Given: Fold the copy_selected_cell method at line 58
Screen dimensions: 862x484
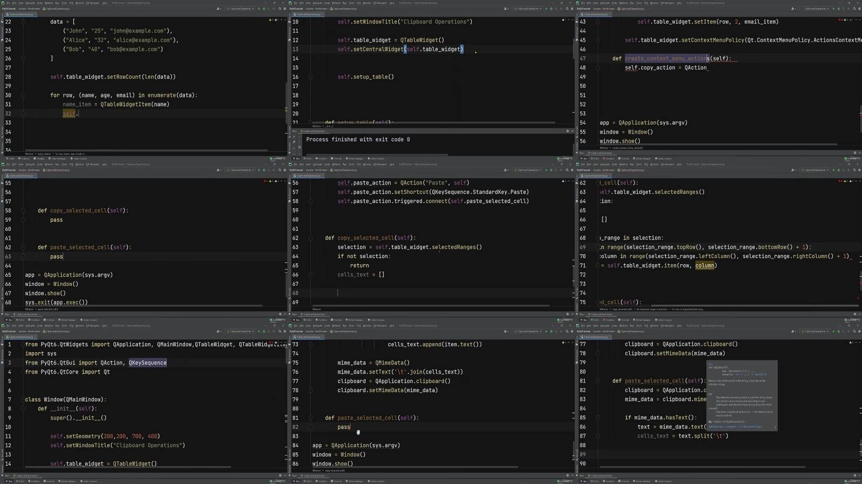Looking at the screenshot, I should [23, 211].
